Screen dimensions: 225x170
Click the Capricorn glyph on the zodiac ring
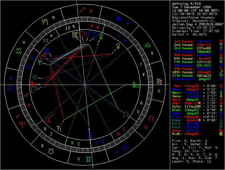[x=45, y=22]
